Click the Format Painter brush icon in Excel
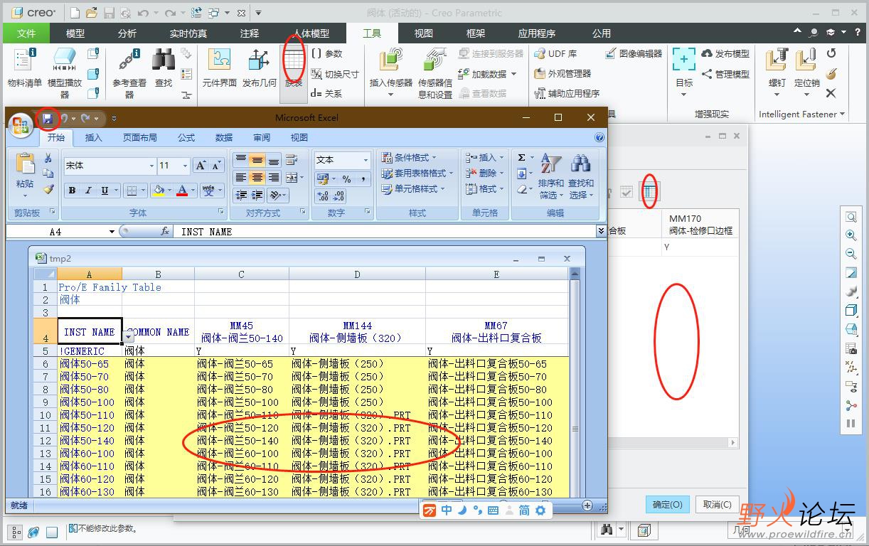The width and height of the screenshot is (869, 546). (48, 189)
